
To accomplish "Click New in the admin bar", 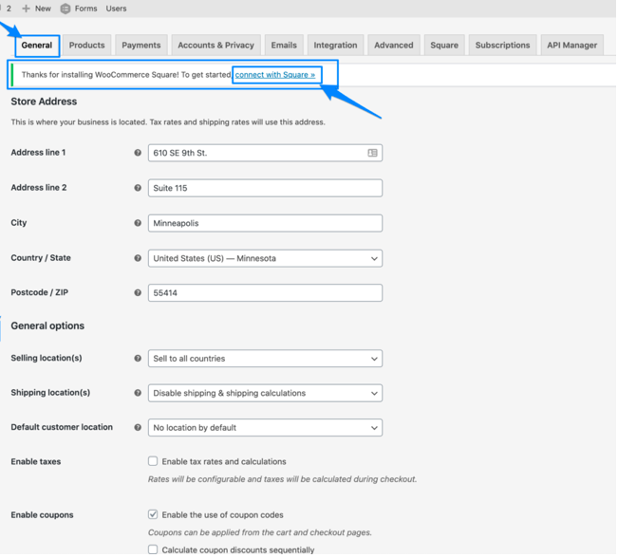I will point(37,9).
